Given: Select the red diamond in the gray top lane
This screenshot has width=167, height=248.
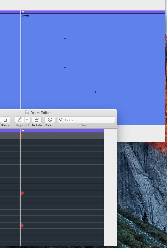Looking at the screenshot, I should [21, 135].
